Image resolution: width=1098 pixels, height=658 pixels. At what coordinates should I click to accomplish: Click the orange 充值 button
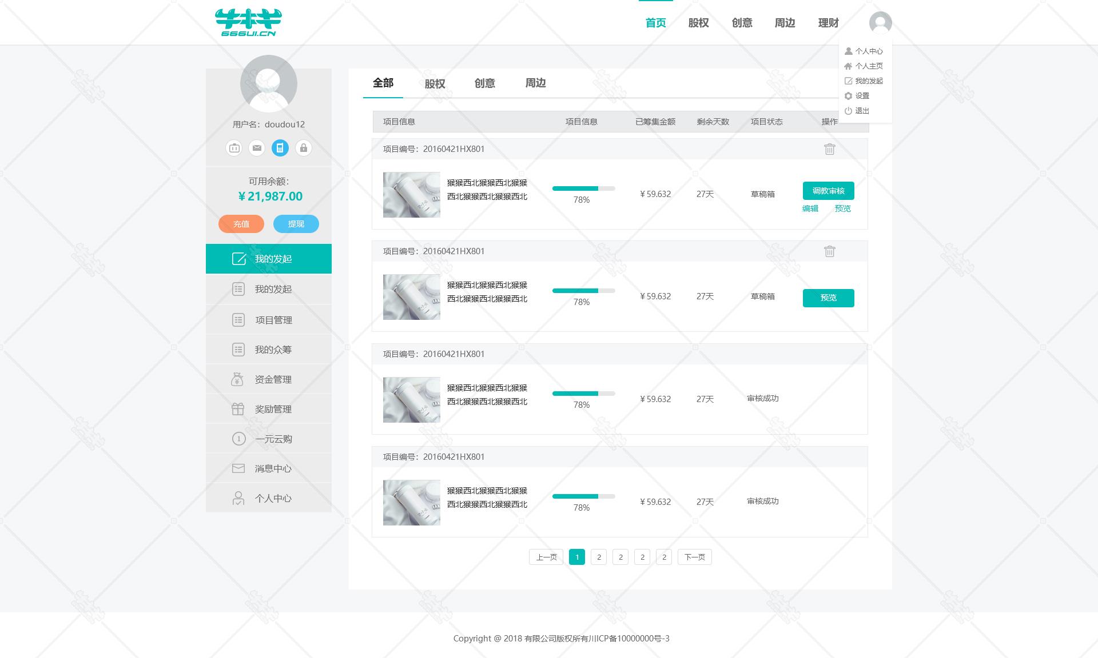coord(241,224)
